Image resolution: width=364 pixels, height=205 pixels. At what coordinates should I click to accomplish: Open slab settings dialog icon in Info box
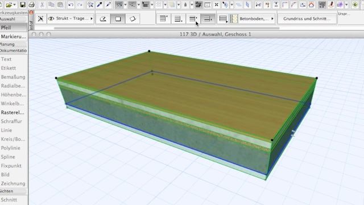(40, 19)
